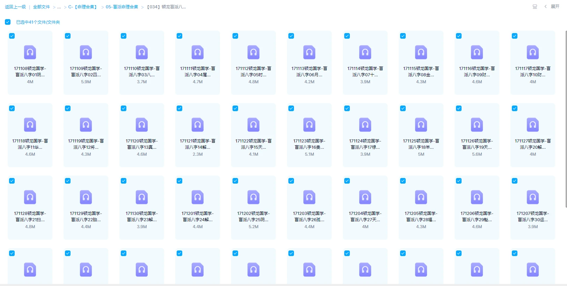This screenshot has height=286, width=567.
Task: Open audio file icon for 171116顿龙国学
Action: coord(477,52)
